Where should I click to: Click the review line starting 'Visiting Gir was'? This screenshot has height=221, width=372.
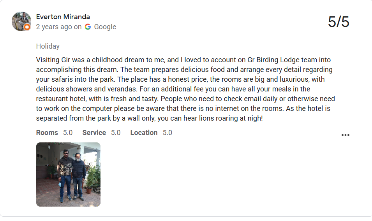point(183,60)
